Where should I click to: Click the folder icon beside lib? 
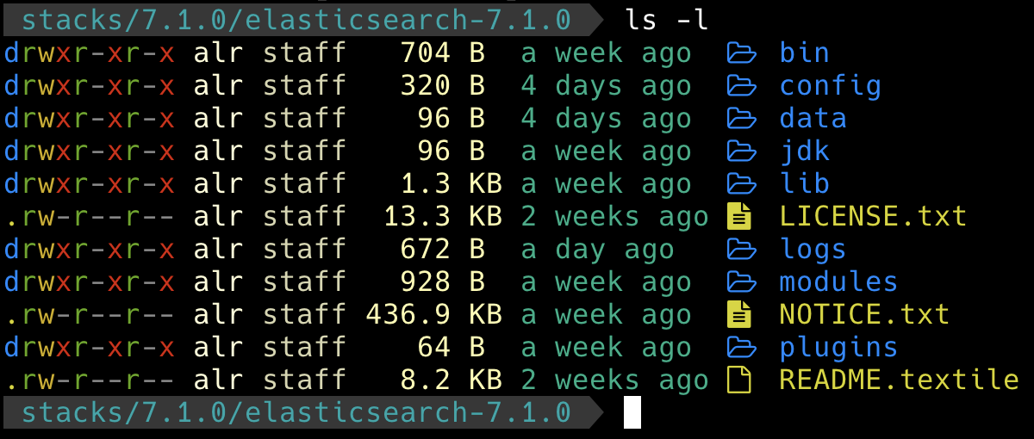(741, 184)
